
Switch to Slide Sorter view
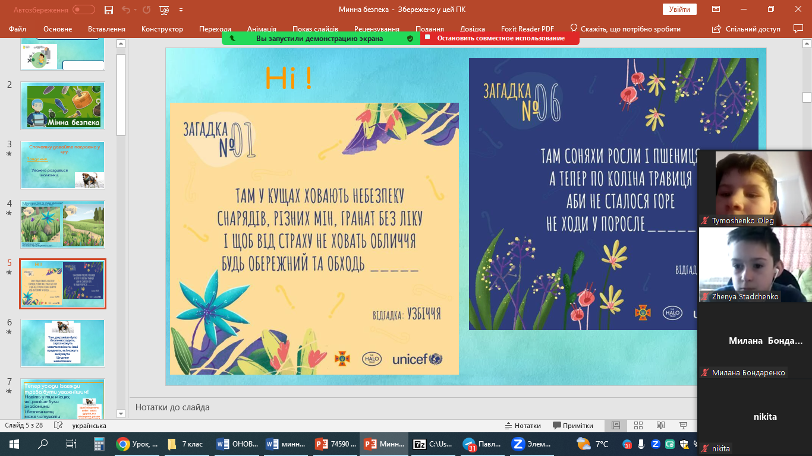point(638,426)
